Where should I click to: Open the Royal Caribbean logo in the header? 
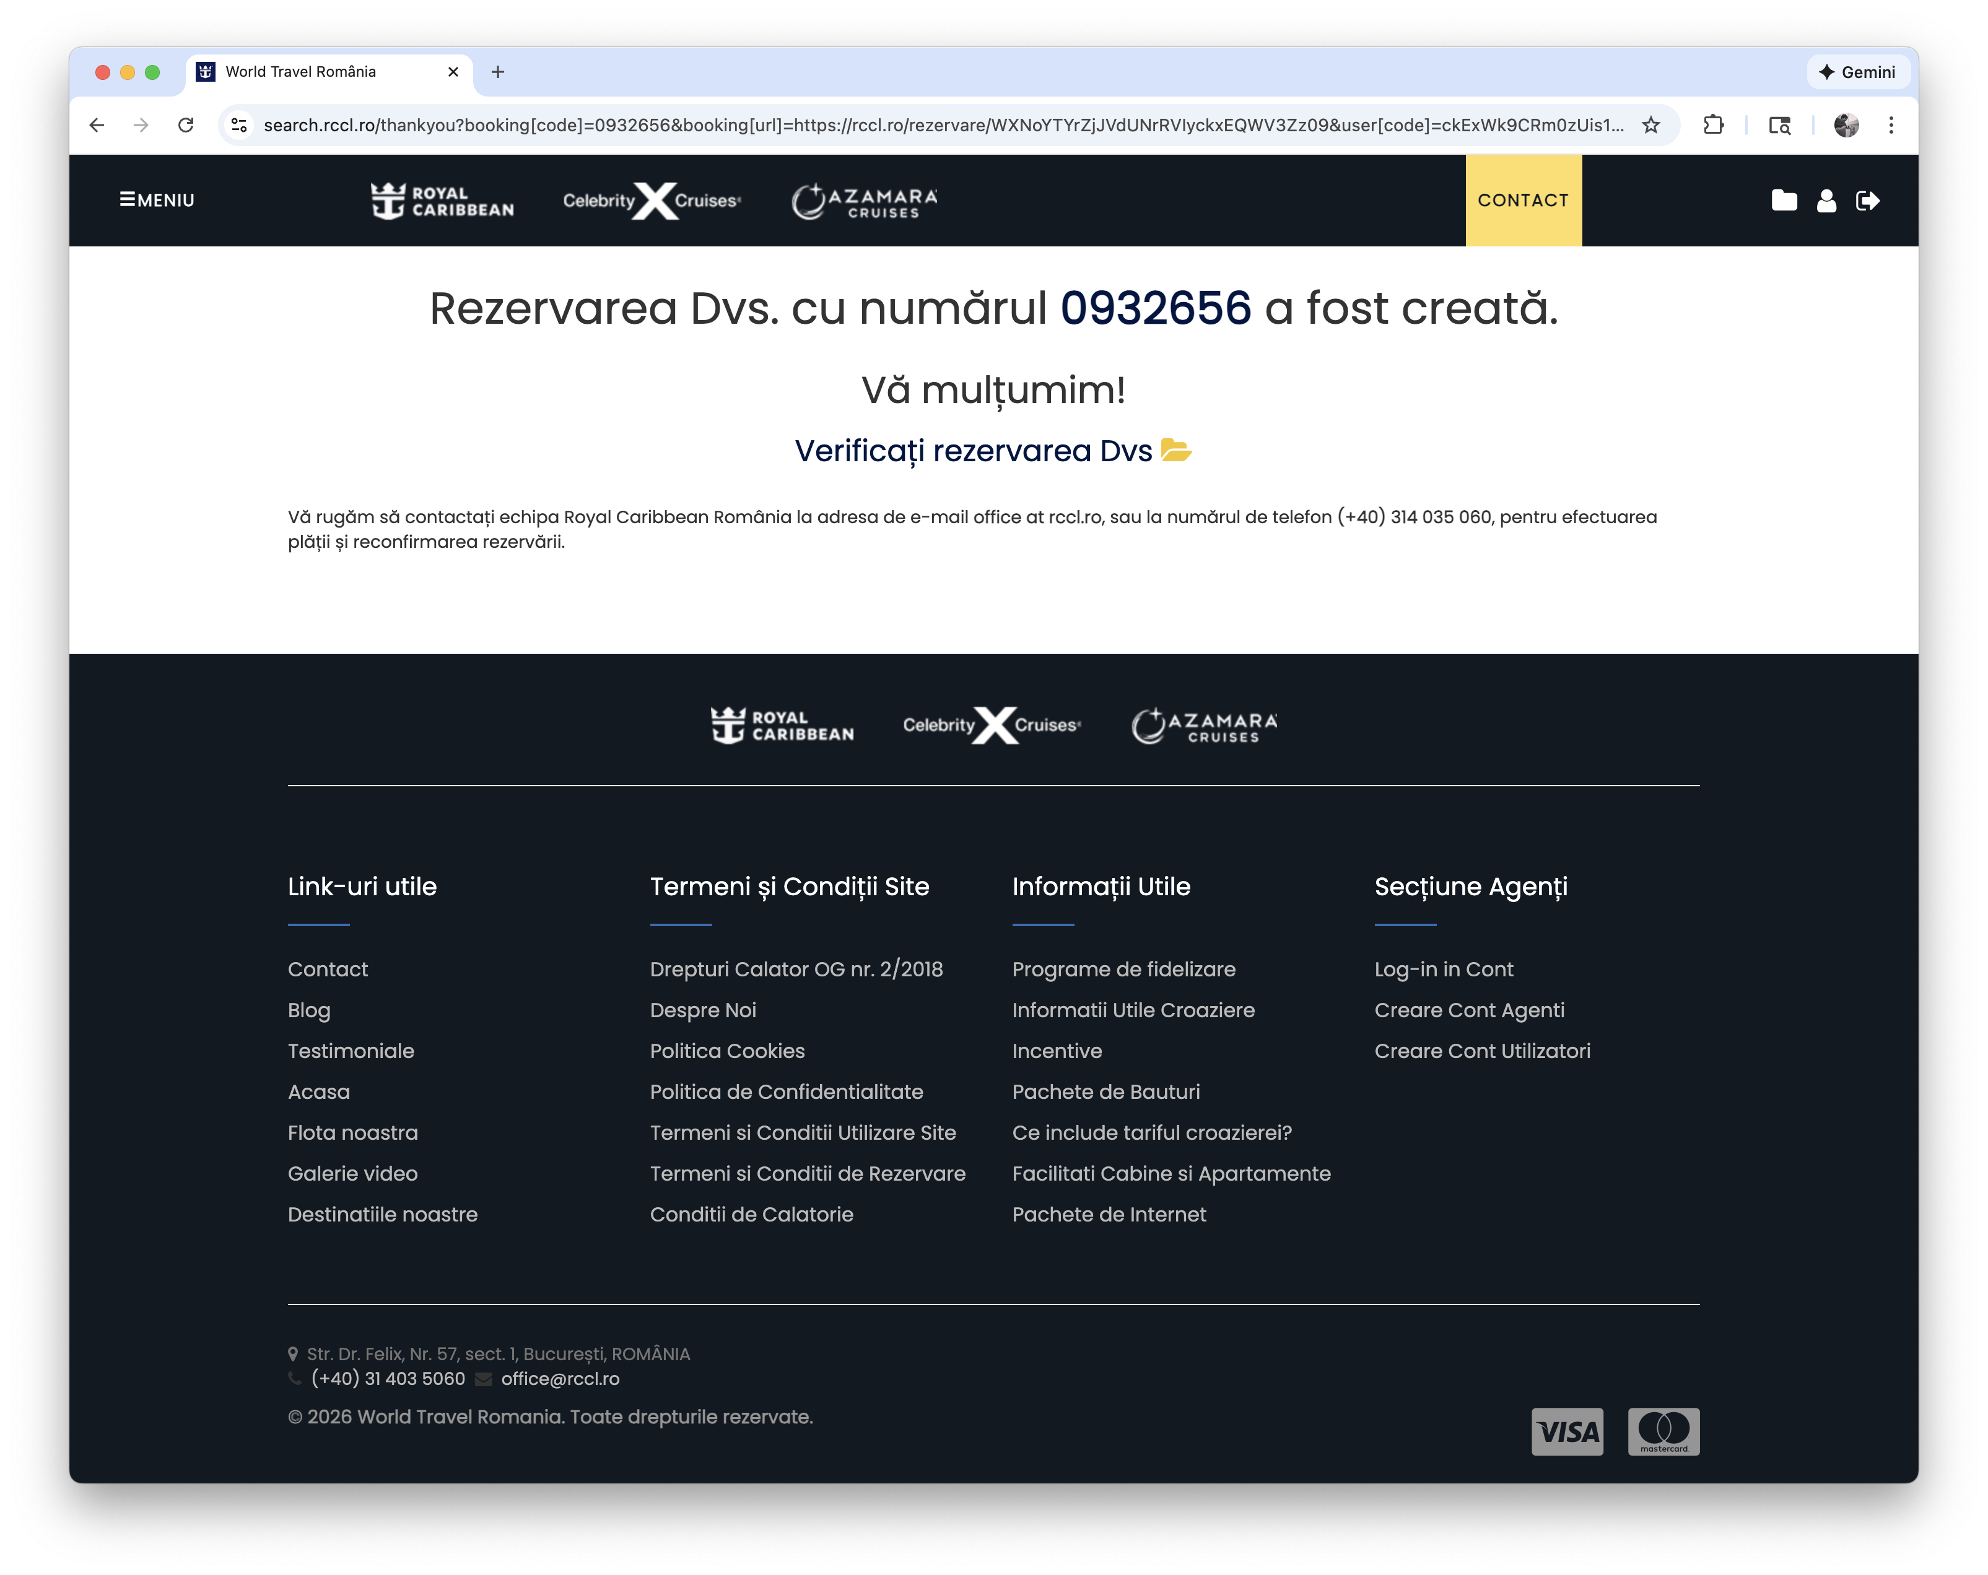(441, 200)
